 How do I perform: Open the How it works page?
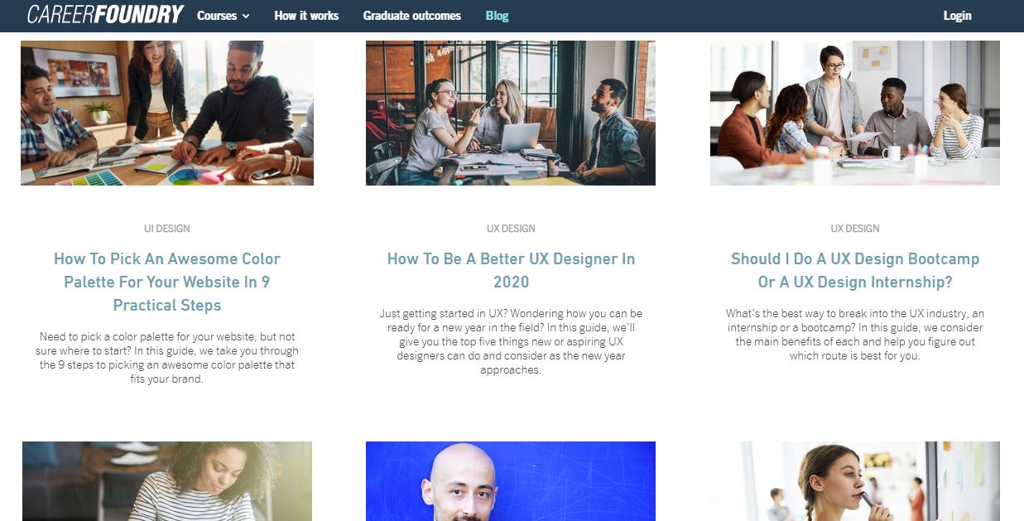click(306, 15)
